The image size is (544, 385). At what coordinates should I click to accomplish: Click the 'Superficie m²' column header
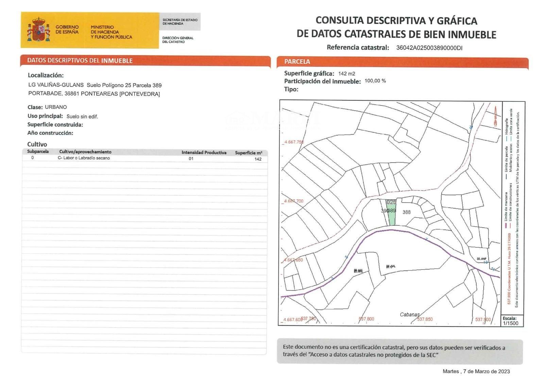[249, 153]
